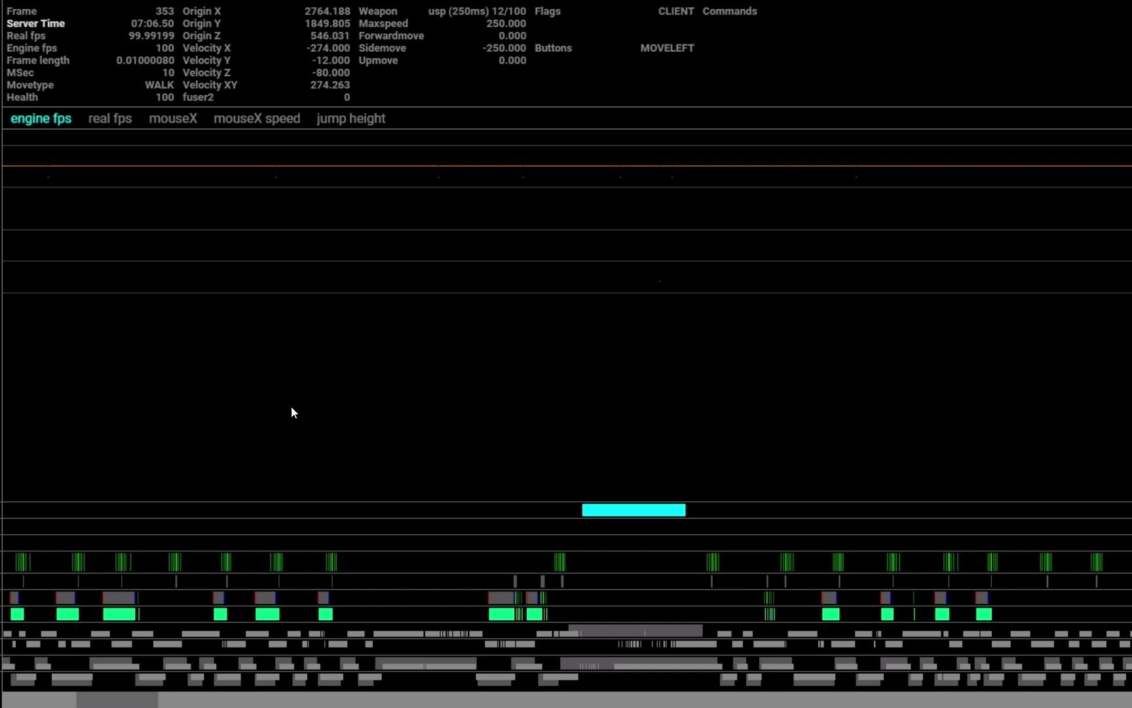Select the CLIENT flag value
This screenshot has width=1132, height=708.
(x=676, y=11)
